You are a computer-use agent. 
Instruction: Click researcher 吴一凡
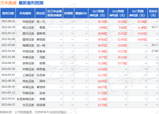point(41,22)
